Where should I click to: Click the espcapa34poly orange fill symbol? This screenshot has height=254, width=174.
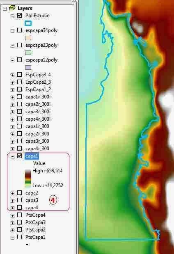pyautogui.click(x=28, y=38)
